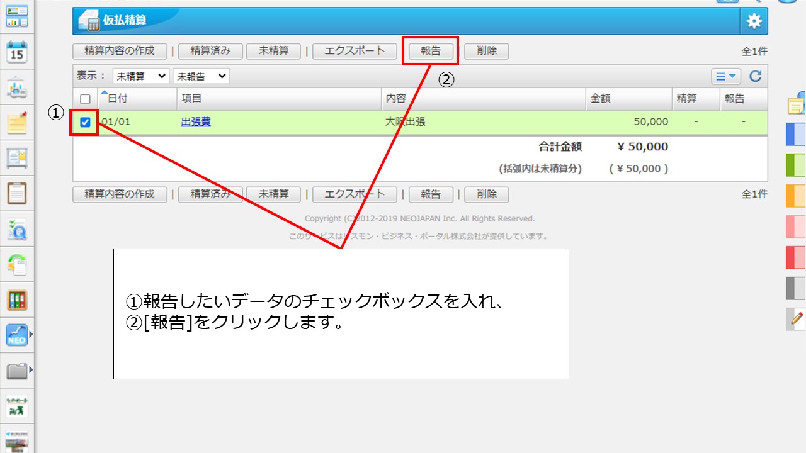806x453 pixels.
Task: Refresh the list with the reload icon
Action: click(756, 76)
